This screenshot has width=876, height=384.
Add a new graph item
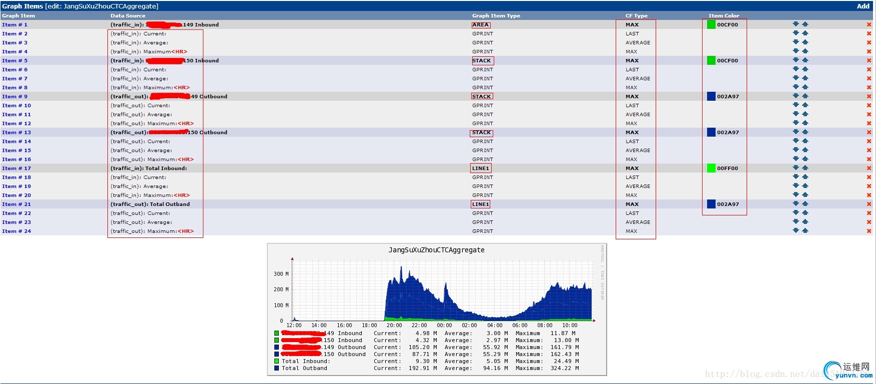(863, 6)
